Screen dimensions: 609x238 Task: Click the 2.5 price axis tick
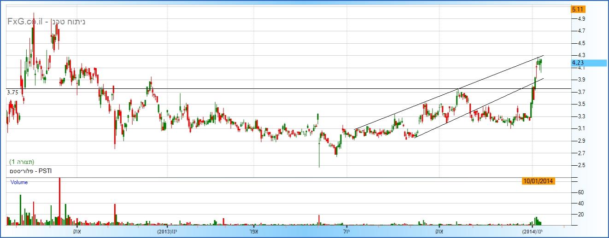point(581,165)
